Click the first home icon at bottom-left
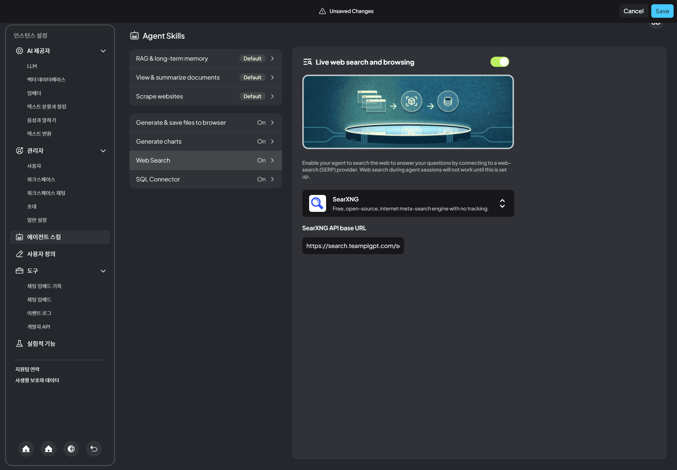Image resolution: width=677 pixels, height=470 pixels. (x=26, y=449)
